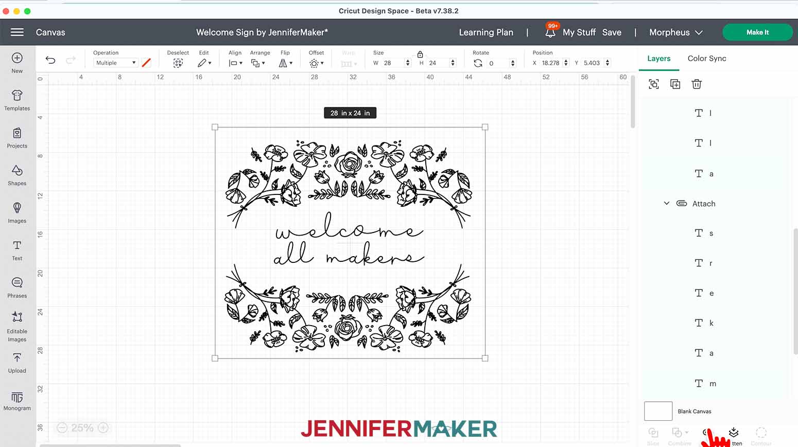Zoom in with the plus button
Viewport: 798px width, 447px height.
[x=103, y=427]
